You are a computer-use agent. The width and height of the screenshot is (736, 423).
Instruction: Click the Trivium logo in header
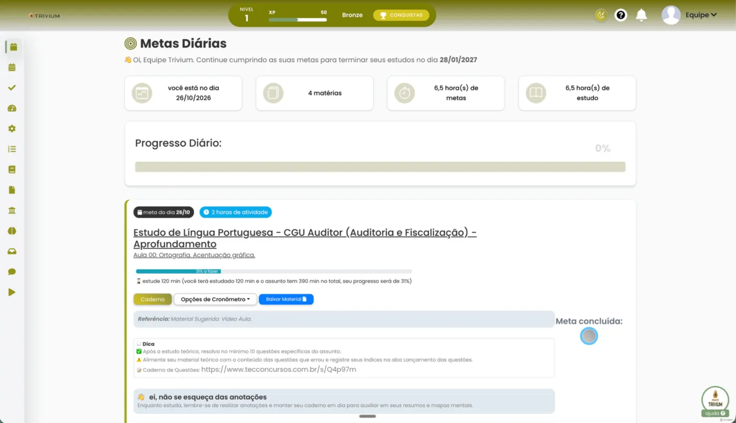tap(45, 16)
